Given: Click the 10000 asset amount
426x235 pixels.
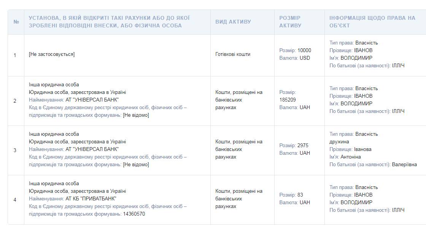Looking at the screenshot, I should (304, 51).
